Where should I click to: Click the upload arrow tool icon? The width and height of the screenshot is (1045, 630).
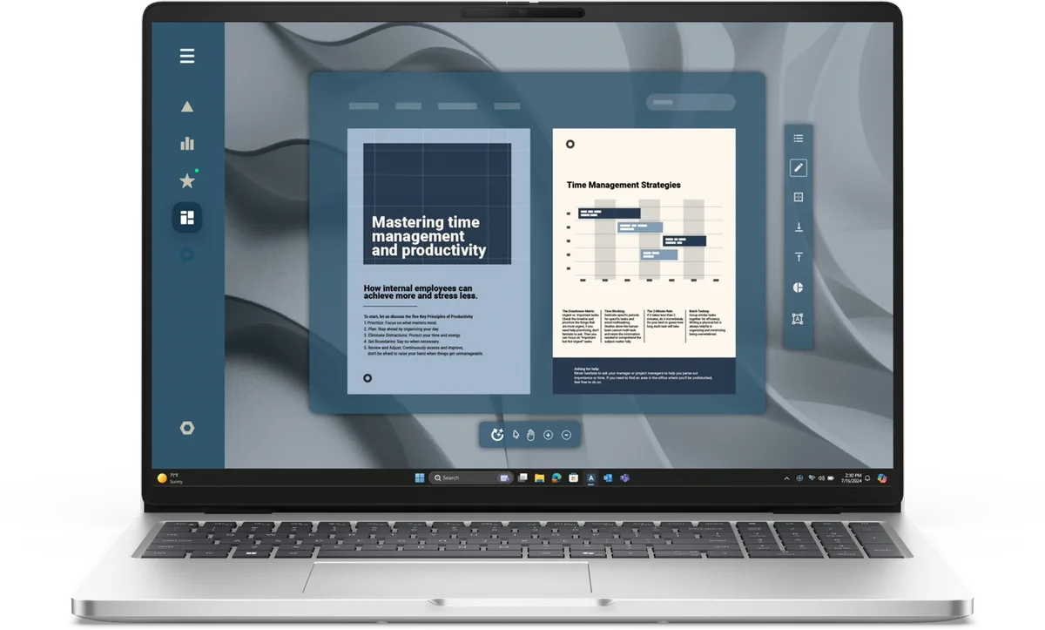pyautogui.click(x=799, y=257)
